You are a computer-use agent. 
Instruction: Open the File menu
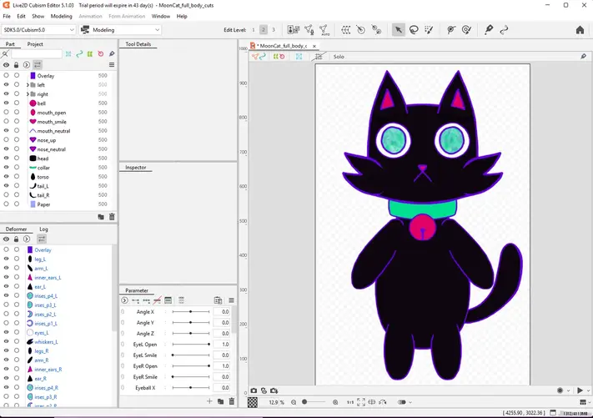(x=7, y=16)
